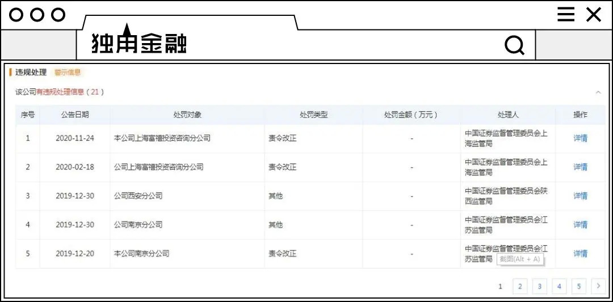
Task: Click the third circle window button
Action: pyautogui.click(x=58, y=15)
